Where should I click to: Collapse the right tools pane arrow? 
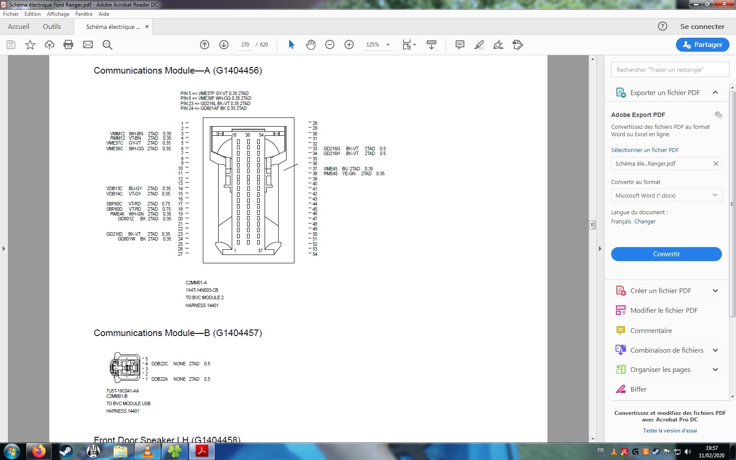tap(600, 249)
